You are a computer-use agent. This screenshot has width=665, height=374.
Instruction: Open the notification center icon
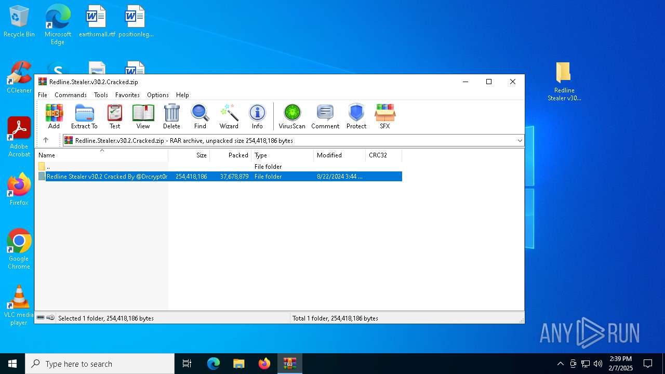tap(648, 364)
